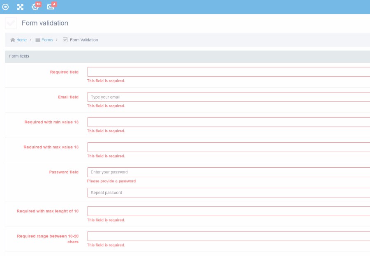This screenshot has height=256, width=370.
Task: Open the Forms breadcrumb link
Action: click(47, 40)
